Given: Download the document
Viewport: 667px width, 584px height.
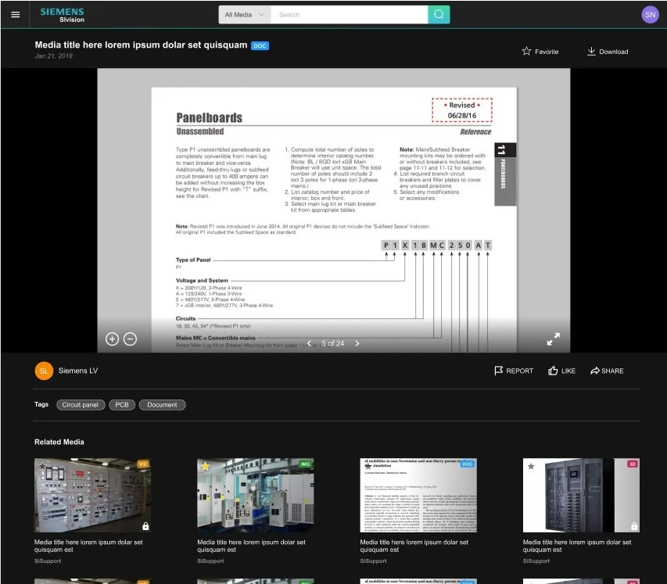Looking at the screenshot, I should click(x=608, y=52).
